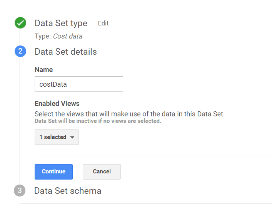
Task: Focus the Name field containing costData
Action: tap(78, 84)
